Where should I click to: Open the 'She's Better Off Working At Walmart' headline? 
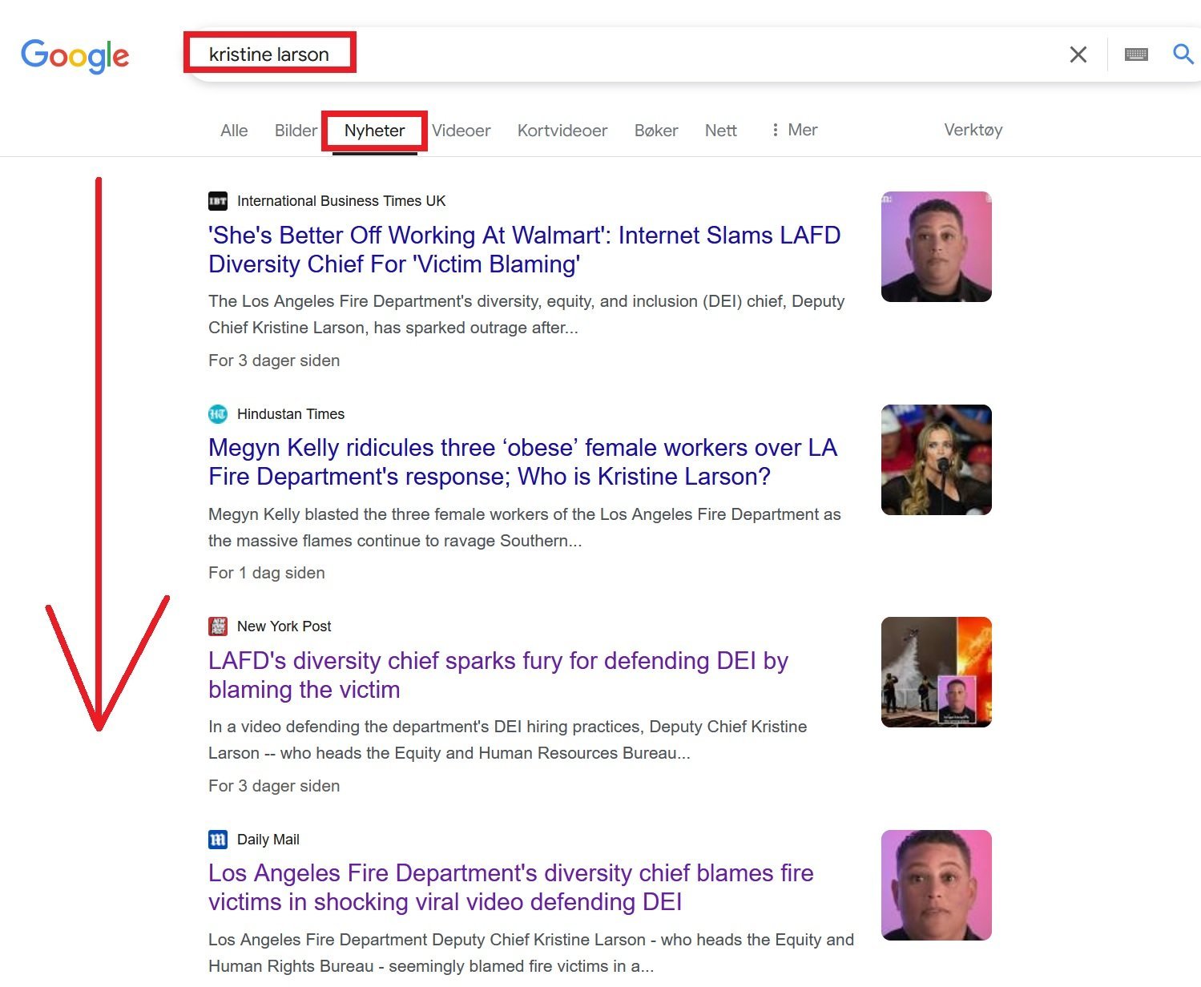click(x=524, y=250)
